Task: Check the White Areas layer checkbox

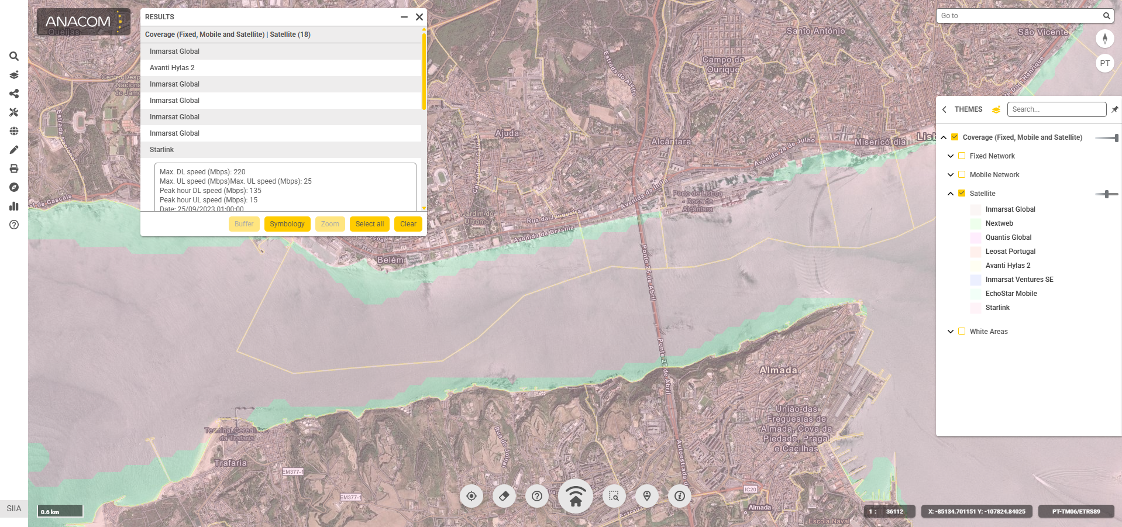Action: (x=962, y=332)
